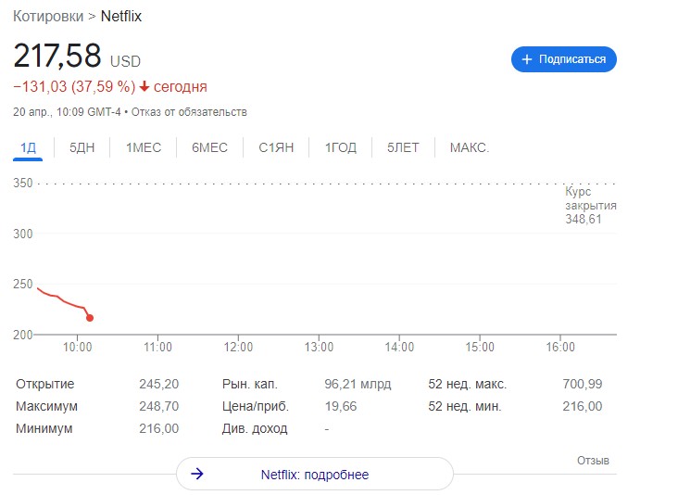The image size is (678, 495).
Task: Click the Курс закрытия 348,61 label
Action: pos(590,205)
